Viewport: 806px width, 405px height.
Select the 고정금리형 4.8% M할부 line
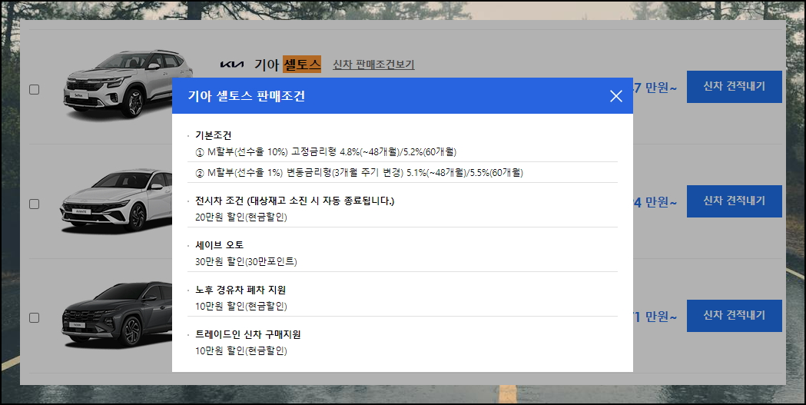(x=326, y=152)
